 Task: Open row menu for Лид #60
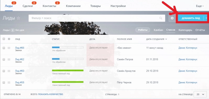[9, 71]
